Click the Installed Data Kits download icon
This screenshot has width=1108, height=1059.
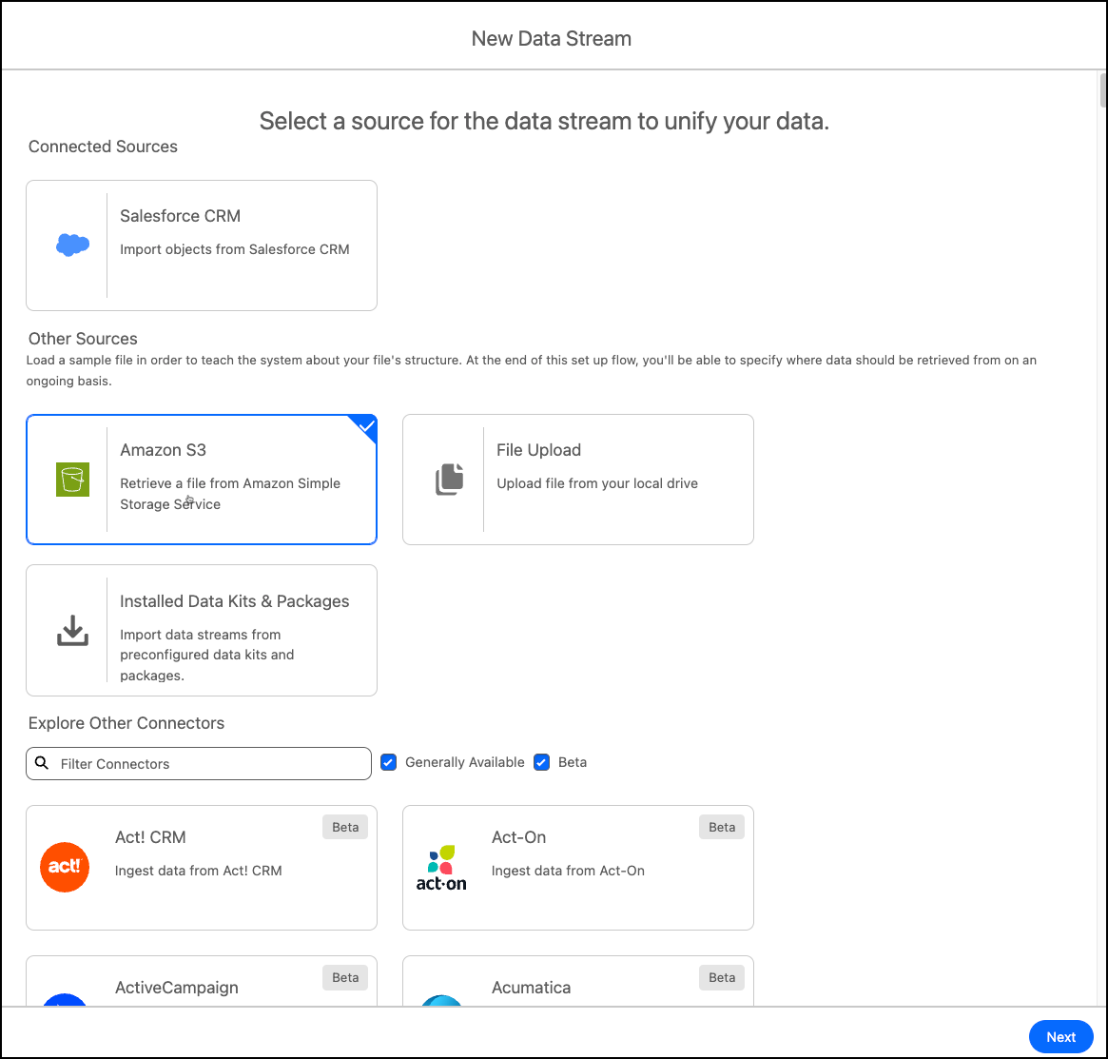pyautogui.click(x=72, y=631)
